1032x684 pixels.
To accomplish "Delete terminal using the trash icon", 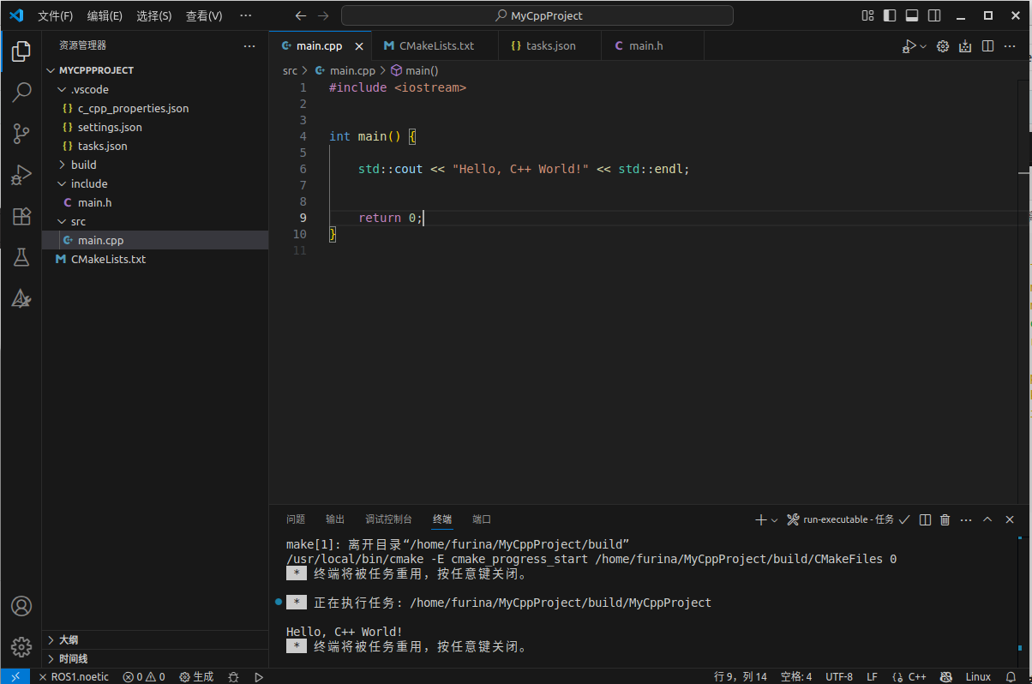I will [945, 519].
